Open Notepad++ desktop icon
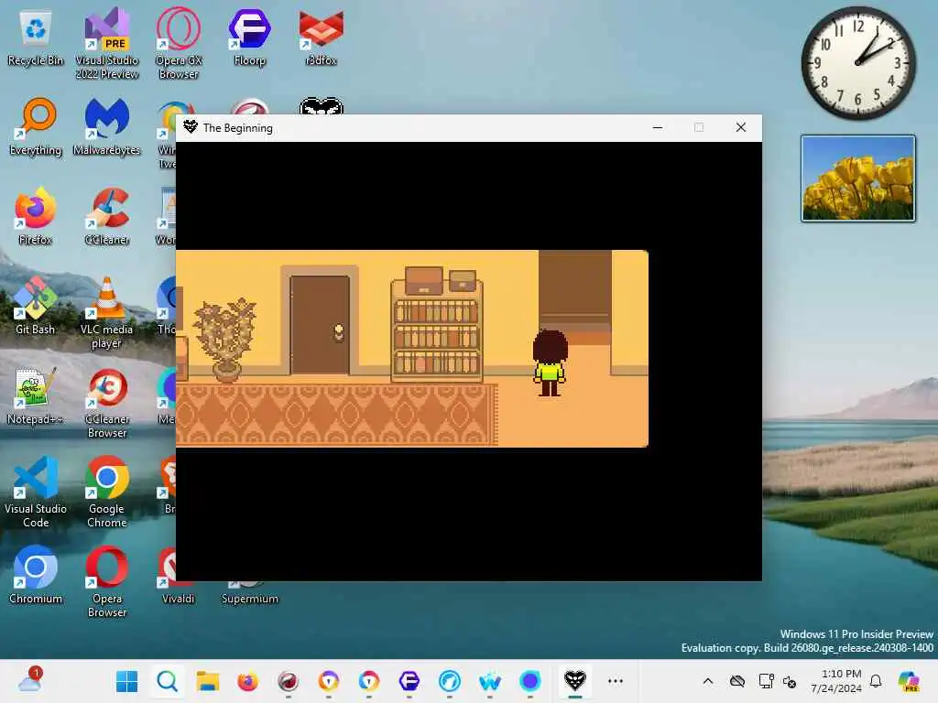This screenshot has width=938, height=703. point(36,395)
